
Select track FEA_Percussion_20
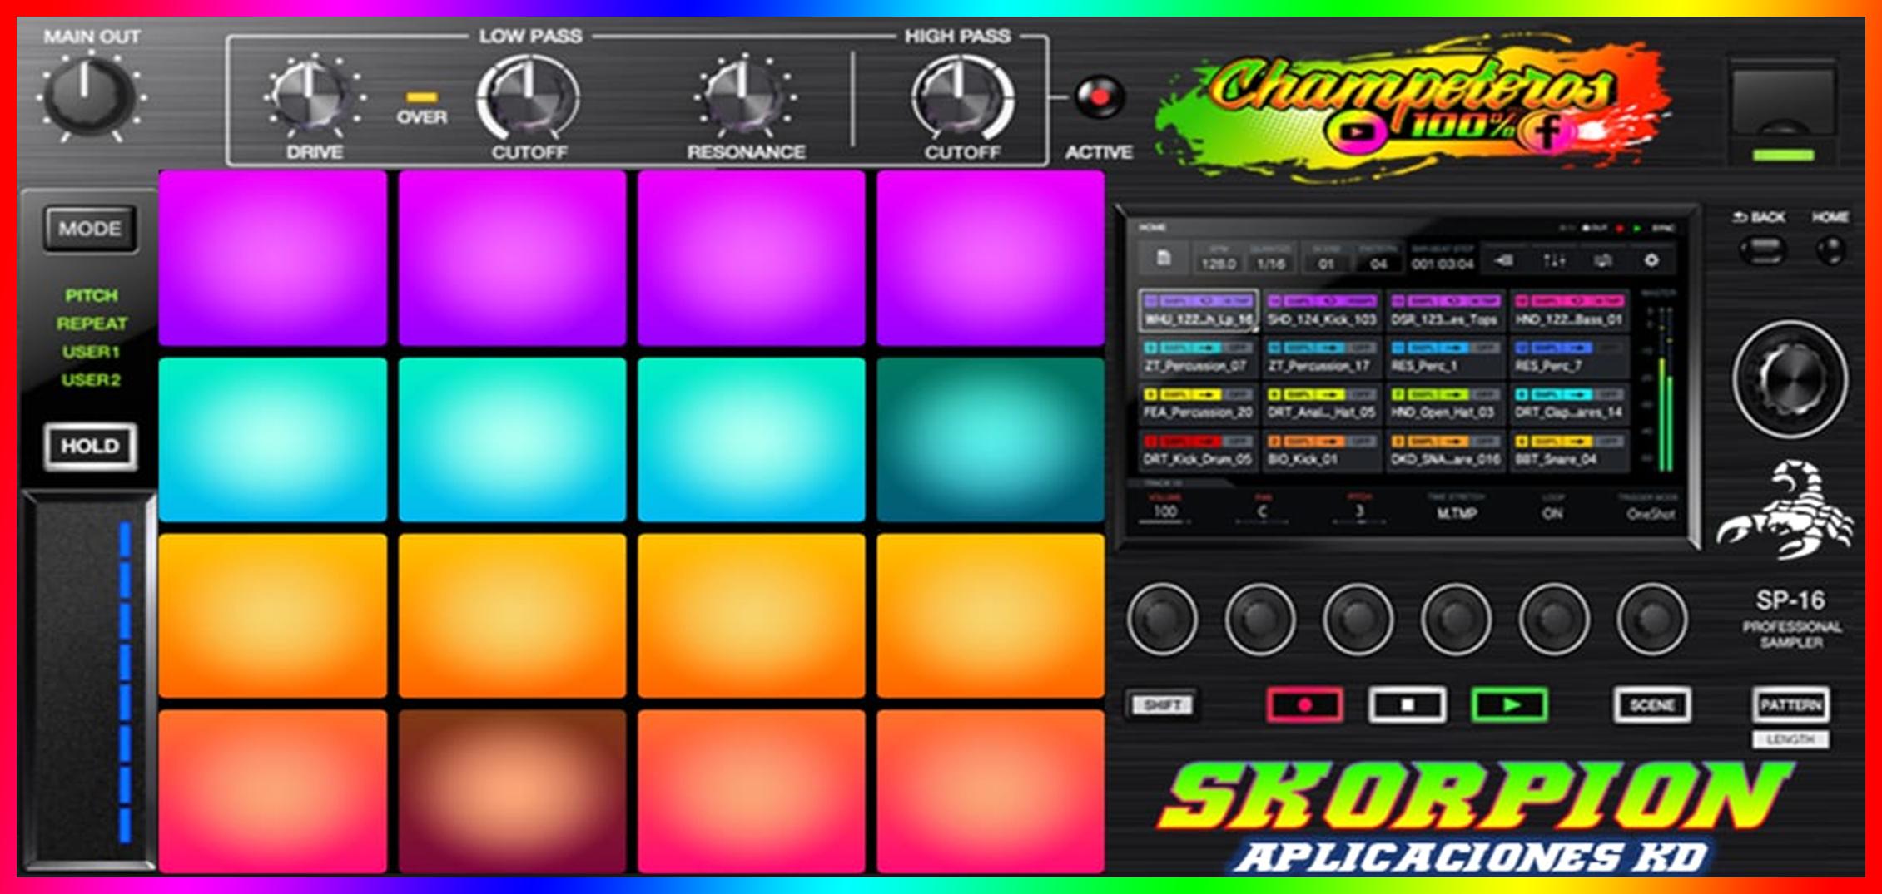pos(1199,404)
